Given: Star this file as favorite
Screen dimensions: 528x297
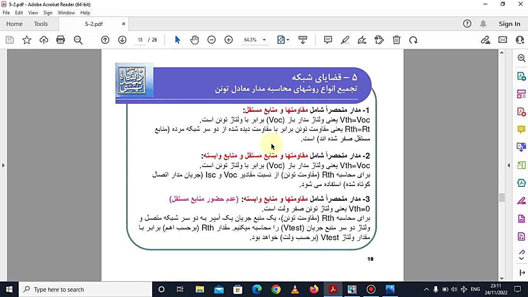Looking at the screenshot, I should point(27,40).
